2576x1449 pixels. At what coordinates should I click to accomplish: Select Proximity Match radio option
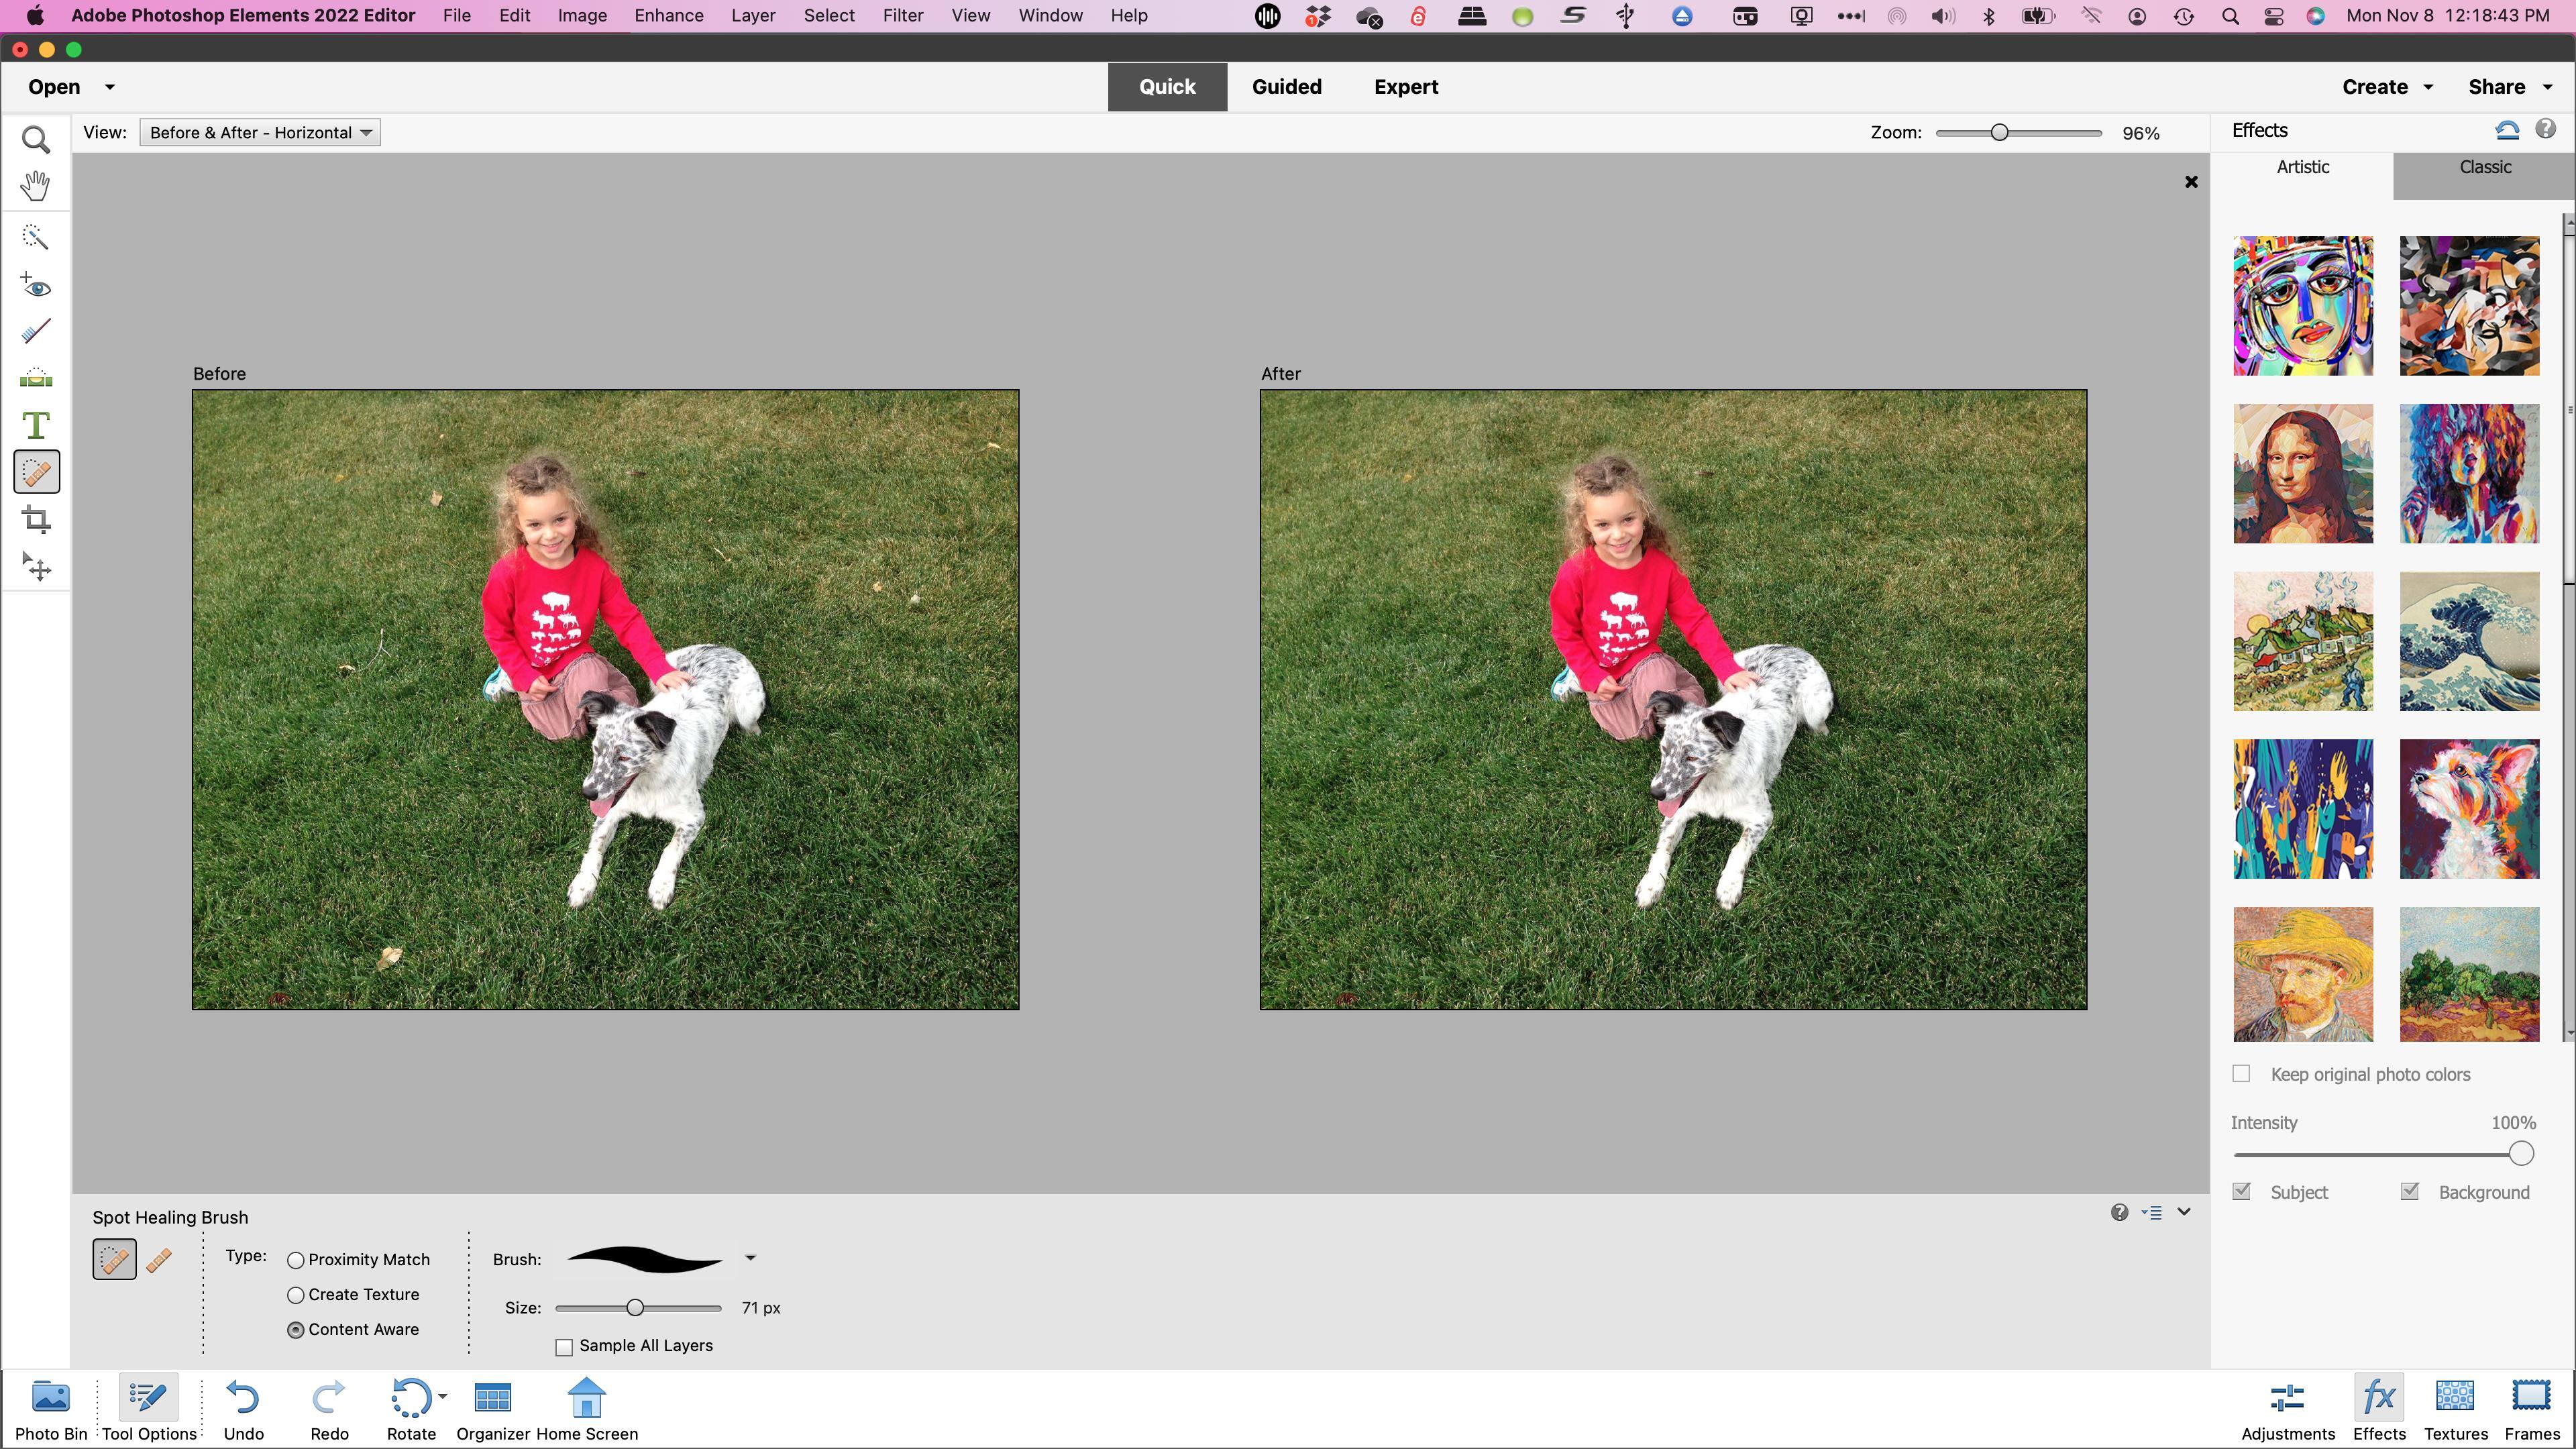[x=296, y=1260]
